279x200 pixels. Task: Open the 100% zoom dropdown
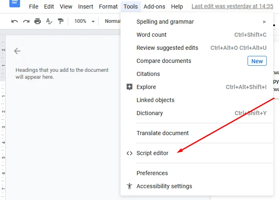pyautogui.click(x=84, y=21)
